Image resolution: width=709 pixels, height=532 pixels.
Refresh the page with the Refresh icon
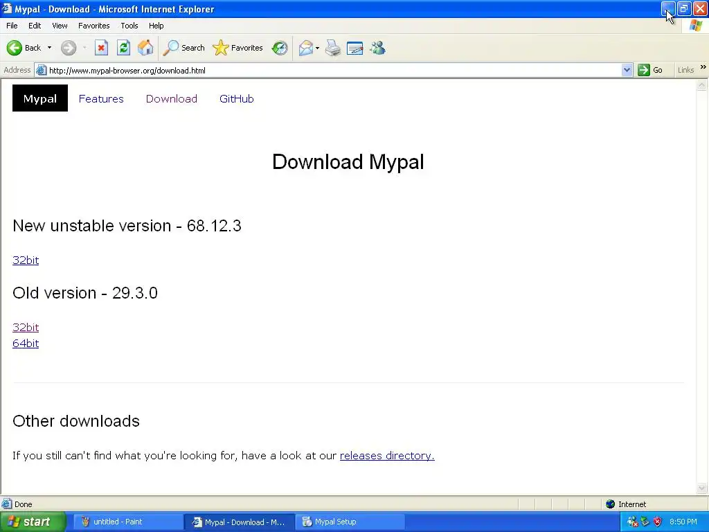pyautogui.click(x=123, y=48)
